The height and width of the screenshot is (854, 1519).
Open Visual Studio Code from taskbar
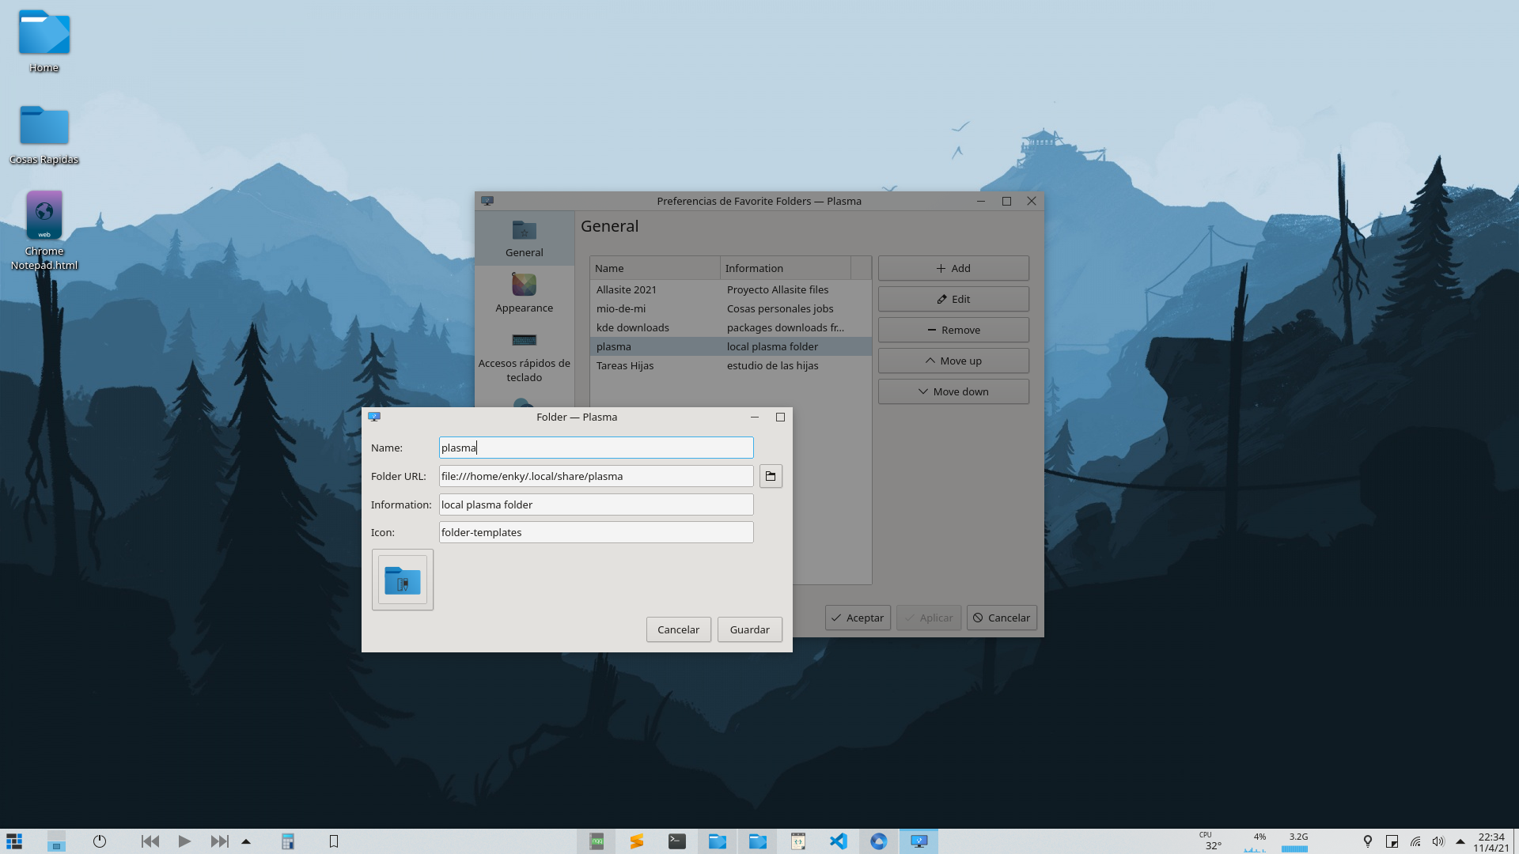click(x=839, y=841)
